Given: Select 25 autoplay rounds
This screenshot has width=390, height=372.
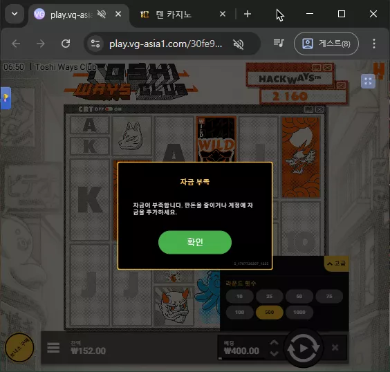Looking at the screenshot, I should click(x=270, y=297).
